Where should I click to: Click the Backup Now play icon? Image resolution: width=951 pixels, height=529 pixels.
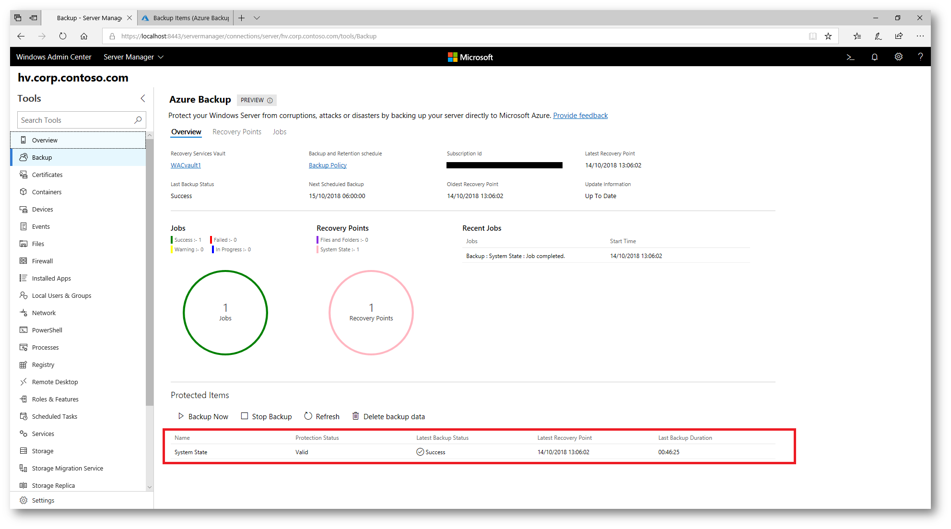[181, 416]
